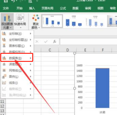Select the fourth gray-background chart style thumbnail
This screenshot has width=117, height=115.
[x=112, y=21]
